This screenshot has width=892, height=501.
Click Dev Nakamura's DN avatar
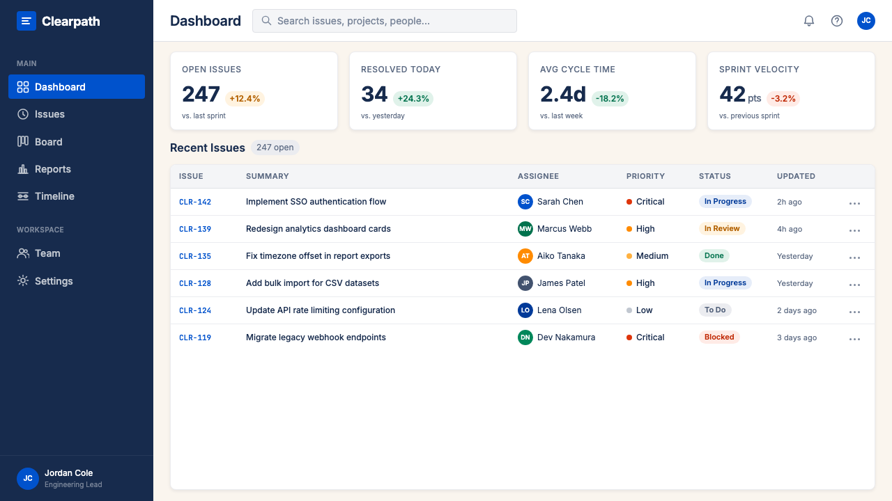pos(525,337)
